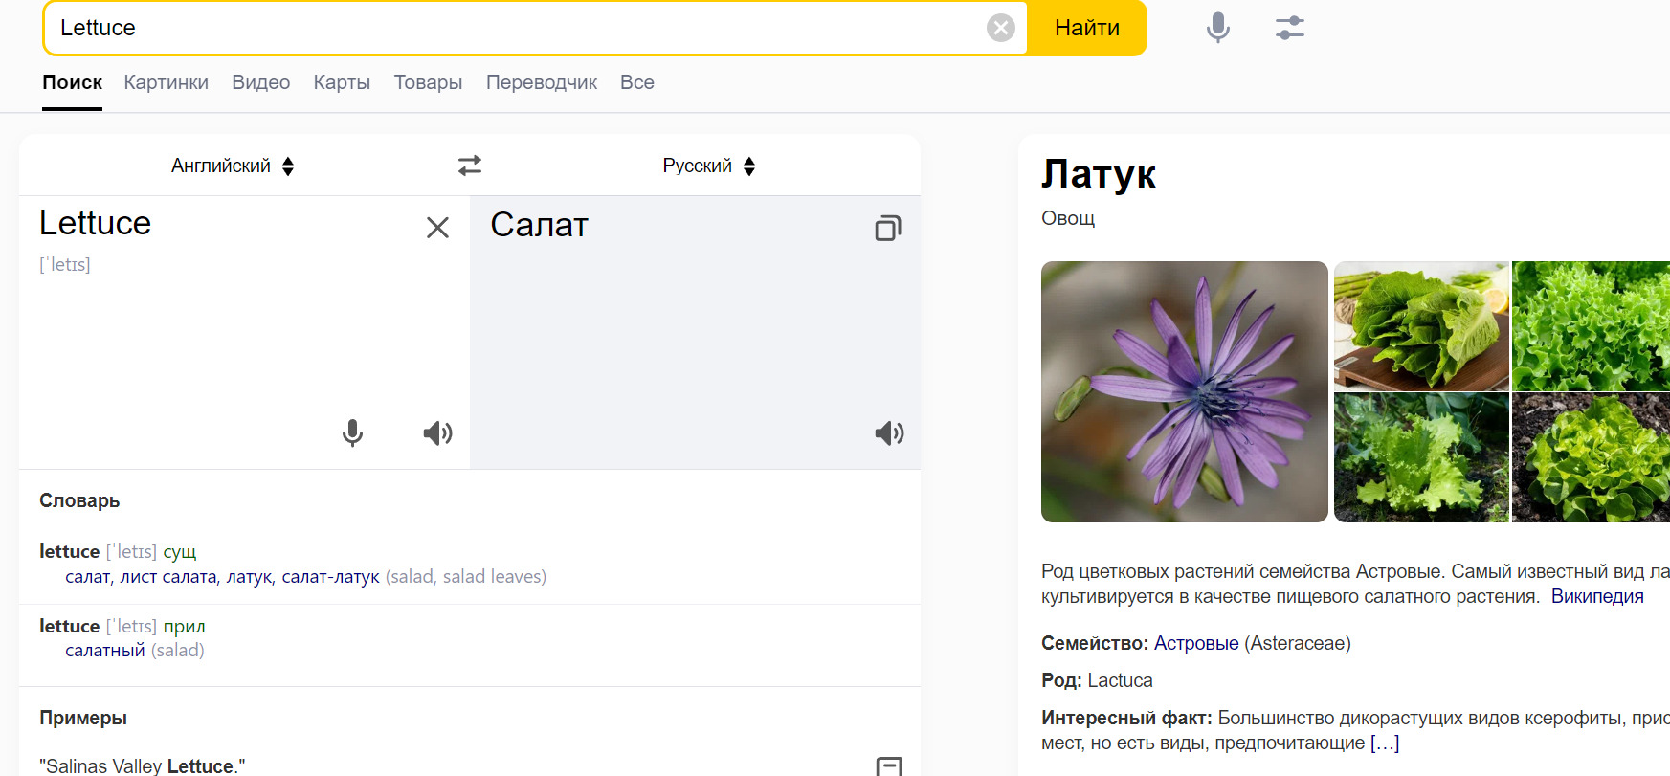
Task: Open search settings sliders icon
Action: [1289, 28]
